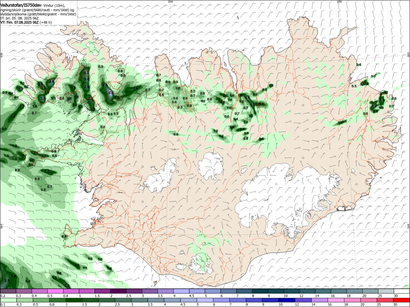Pick the darkest purple swatch labelled 2 in upper legend
This screenshot has height=307, width=410.
point(118,291)
